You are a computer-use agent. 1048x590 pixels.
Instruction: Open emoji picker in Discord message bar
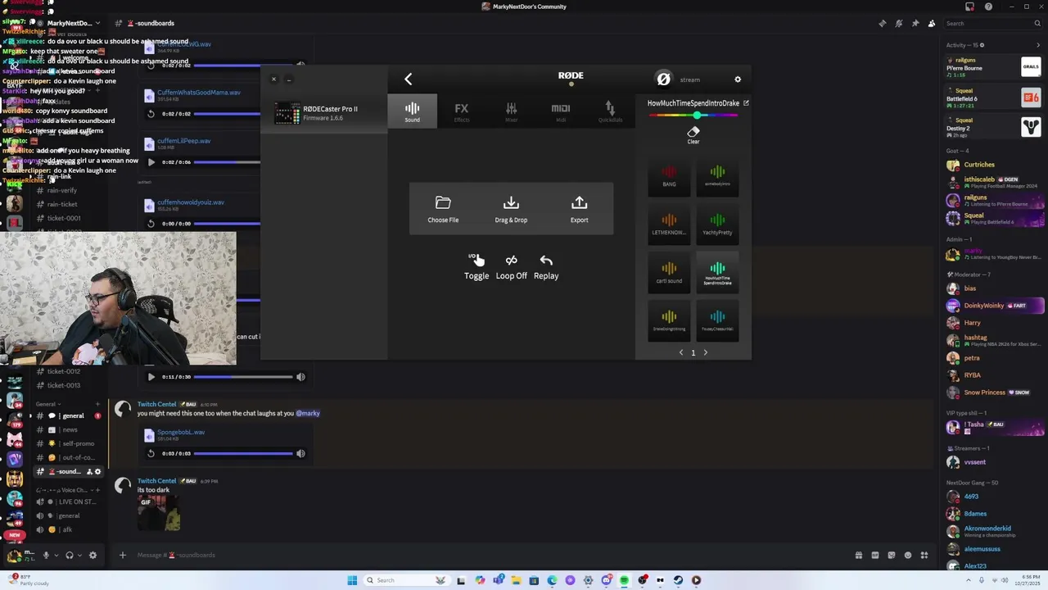(907, 555)
